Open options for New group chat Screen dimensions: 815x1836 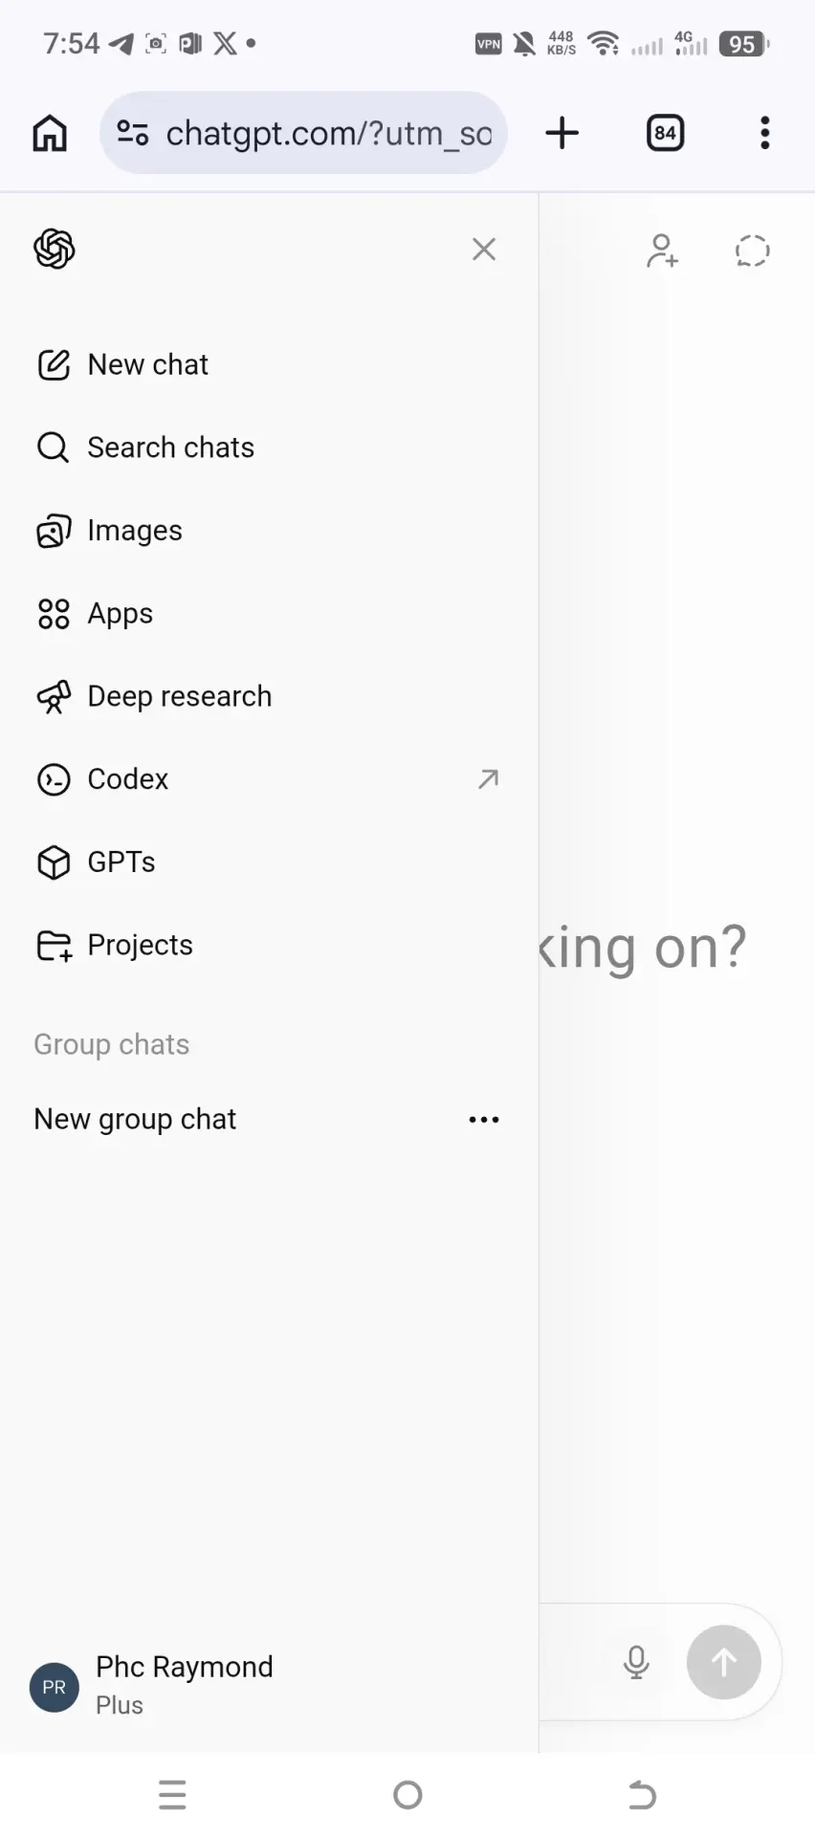(484, 1120)
